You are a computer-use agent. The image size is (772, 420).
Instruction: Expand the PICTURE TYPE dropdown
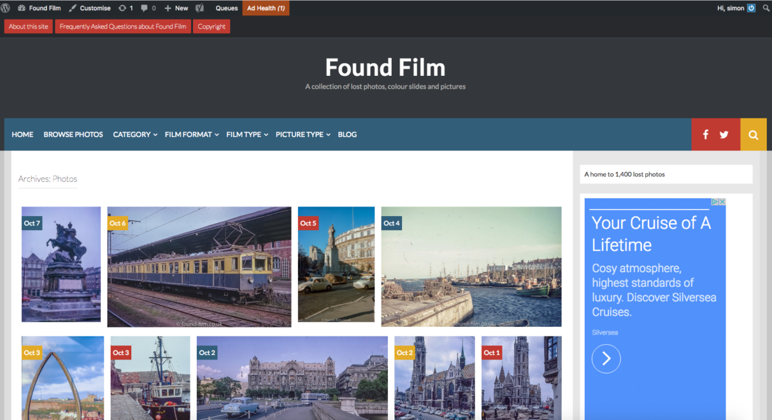303,134
